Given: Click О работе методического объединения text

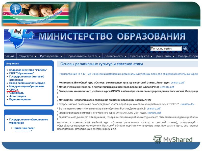Looking at the screenshot, I should coord(128,117).
